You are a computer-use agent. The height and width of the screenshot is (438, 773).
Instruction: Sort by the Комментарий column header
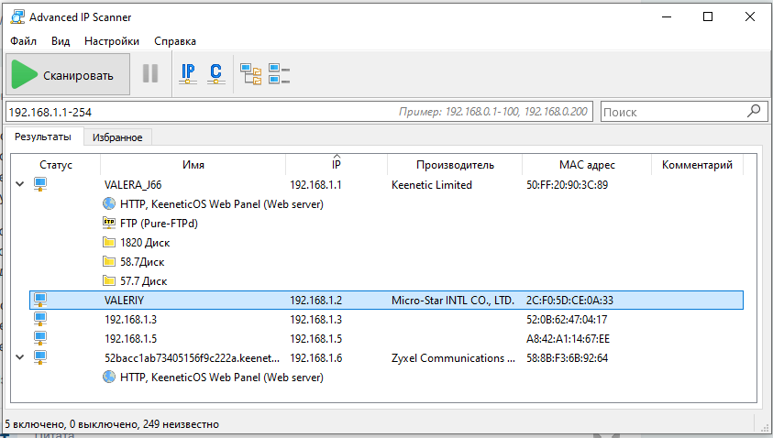point(697,165)
